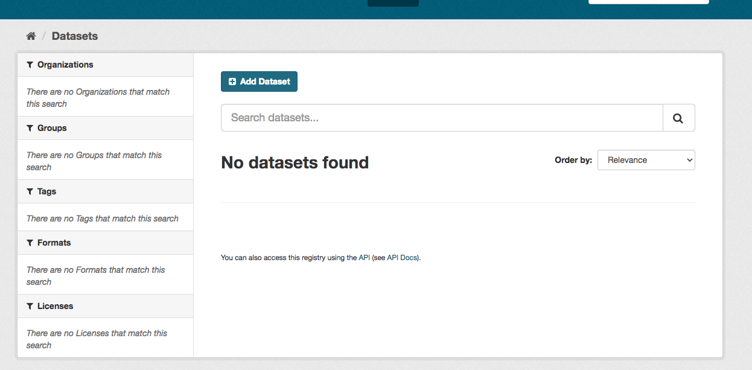Click the plus icon on Add Dataset

pyautogui.click(x=232, y=81)
